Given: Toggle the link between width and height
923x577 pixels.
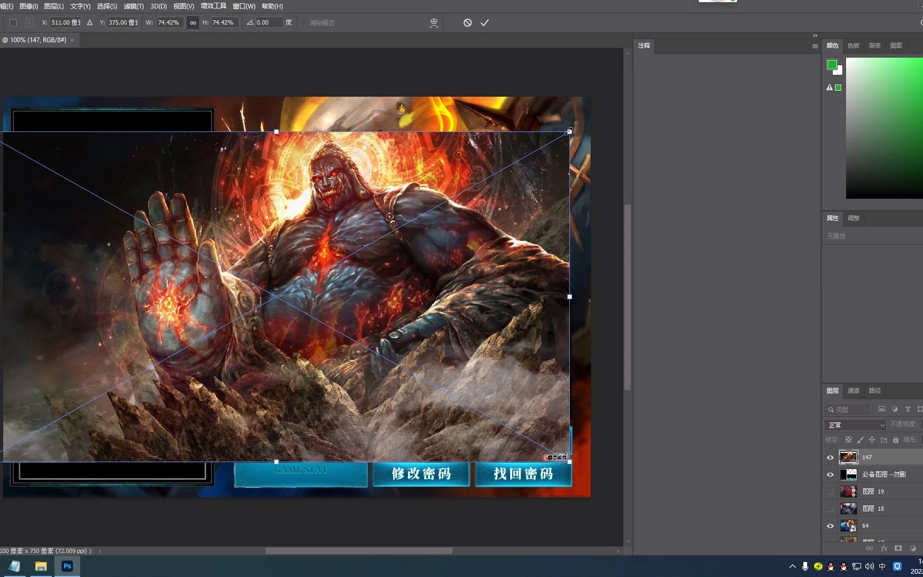Looking at the screenshot, I should click(x=193, y=22).
